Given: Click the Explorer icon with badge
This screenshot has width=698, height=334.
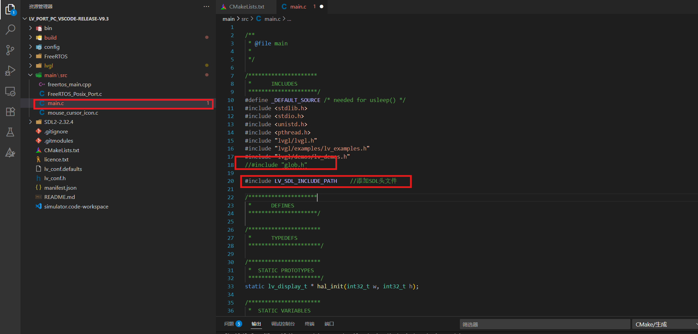Looking at the screenshot, I should 9,10.
